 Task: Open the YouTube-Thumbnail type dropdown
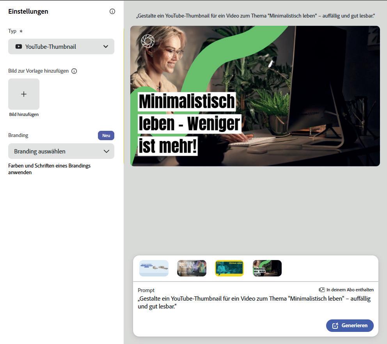pos(61,46)
